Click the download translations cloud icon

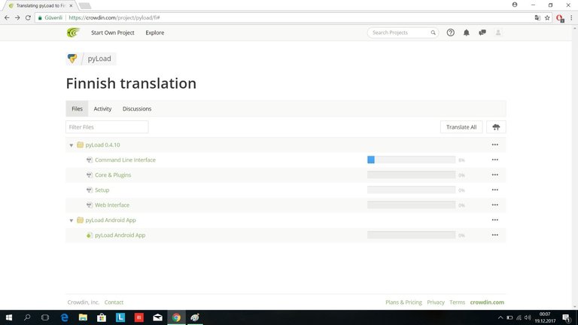tap(496, 127)
